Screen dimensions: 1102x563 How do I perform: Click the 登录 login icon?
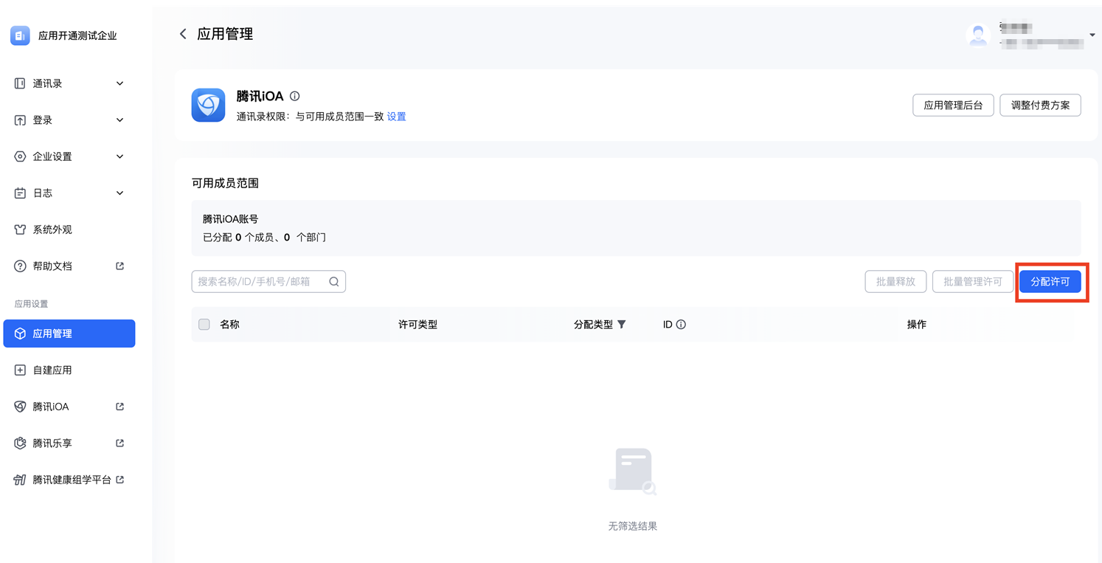[x=20, y=120]
